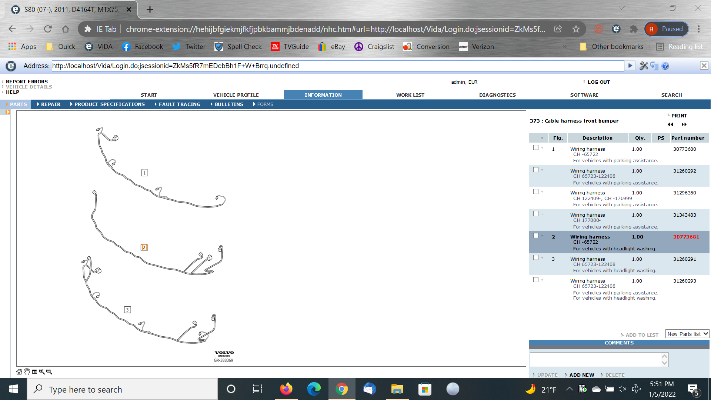This screenshot has height=400, width=711.
Task: Switch to the Diagnostics tab
Action: pos(497,95)
